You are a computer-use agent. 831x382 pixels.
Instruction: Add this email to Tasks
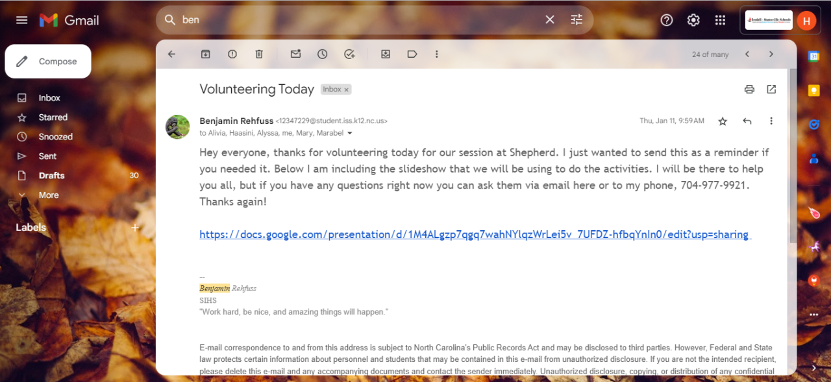[x=350, y=54]
